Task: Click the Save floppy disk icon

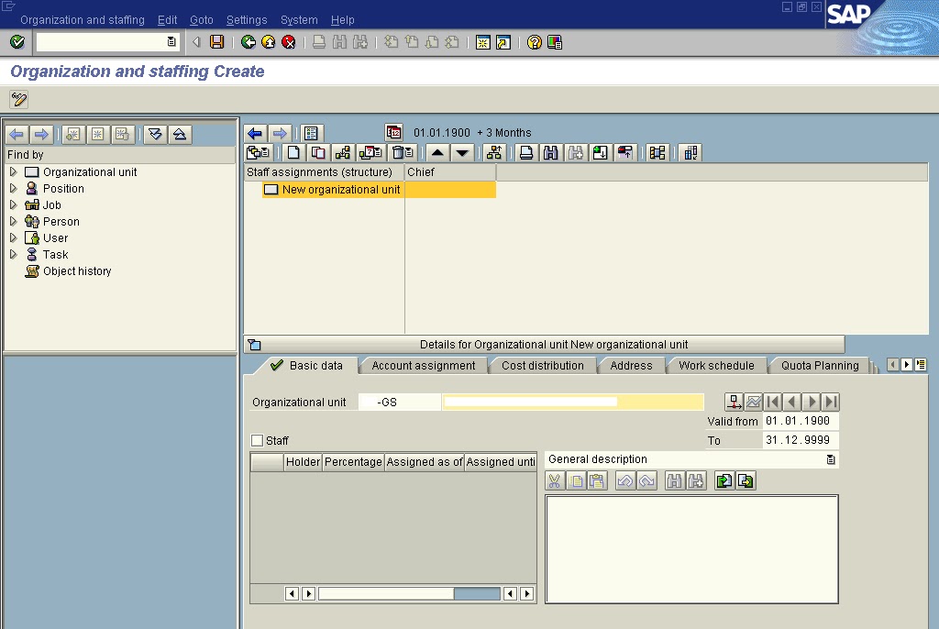Action: [x=216, y=42]
